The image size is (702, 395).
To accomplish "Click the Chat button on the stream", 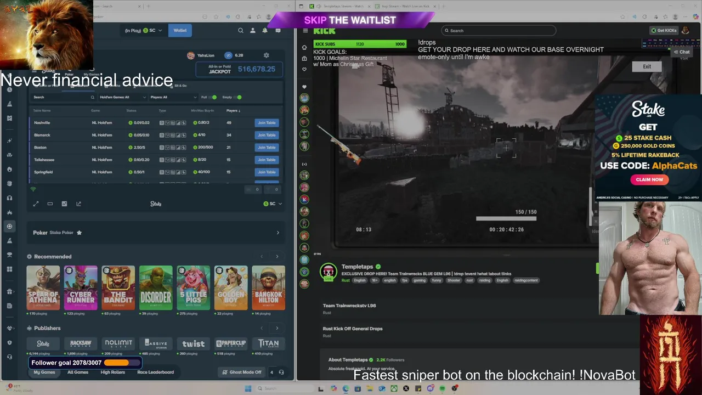I will click(682, 52).
